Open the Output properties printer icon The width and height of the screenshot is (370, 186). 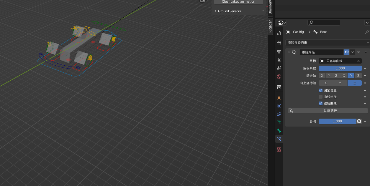[x=279, y=52]
